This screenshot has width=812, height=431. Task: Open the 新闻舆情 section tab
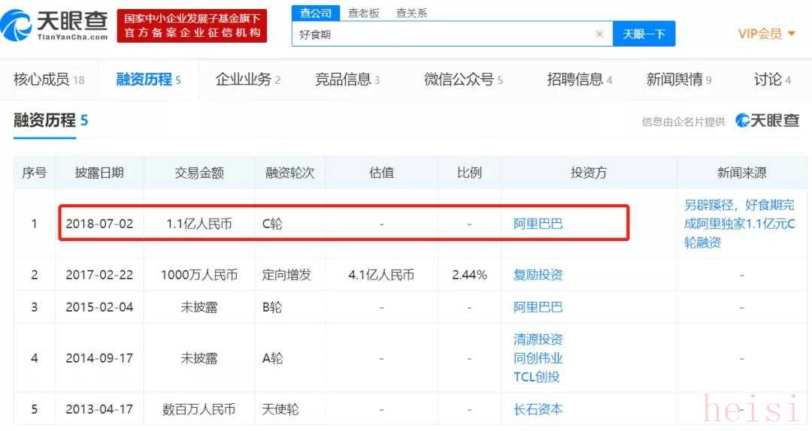679,79
